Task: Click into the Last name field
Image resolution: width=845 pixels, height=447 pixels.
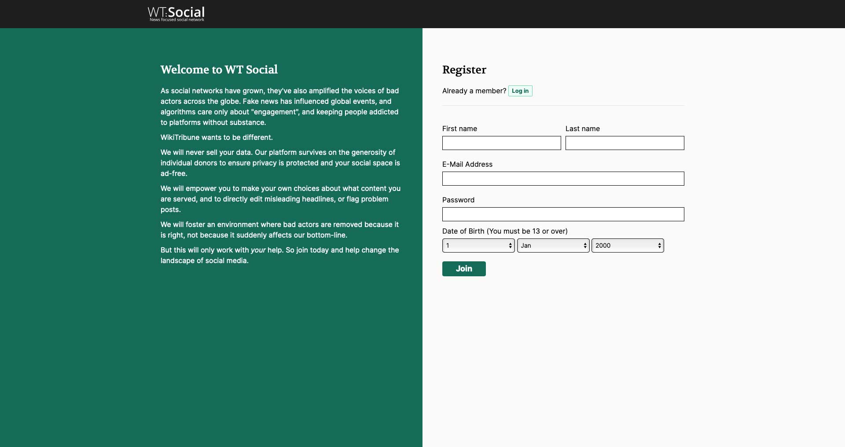Action: pyautogui.click(x=625, y=143)
